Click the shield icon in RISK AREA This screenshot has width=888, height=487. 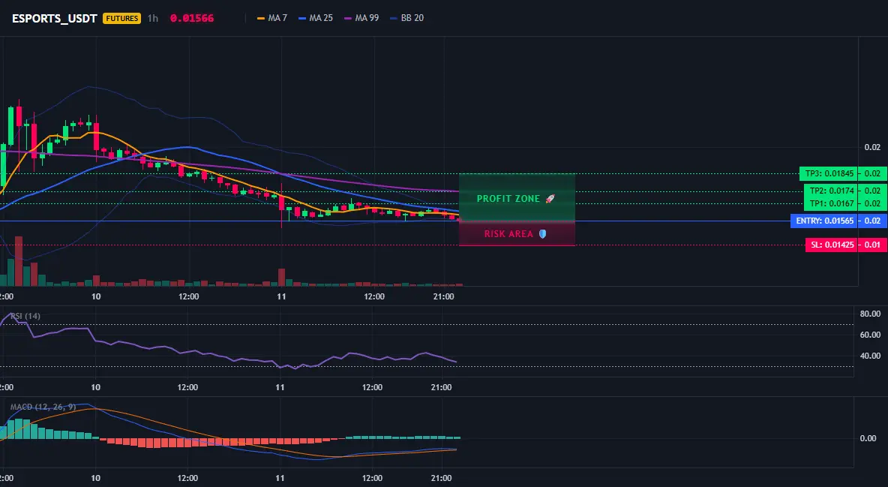click(x=542, y=233)
